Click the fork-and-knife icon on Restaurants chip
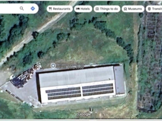Image resolution: width=162 pixels, height=121 pixels. pos(50,9)
